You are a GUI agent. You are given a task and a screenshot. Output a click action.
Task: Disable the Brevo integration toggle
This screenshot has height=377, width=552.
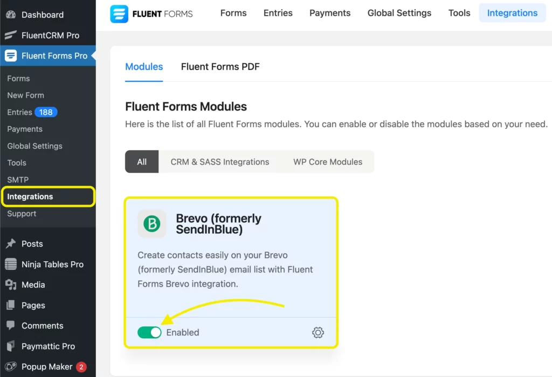pos(149,332)
